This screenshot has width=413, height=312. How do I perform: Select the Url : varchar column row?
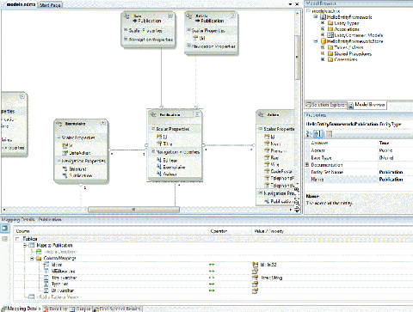click(x=213, y=291)
